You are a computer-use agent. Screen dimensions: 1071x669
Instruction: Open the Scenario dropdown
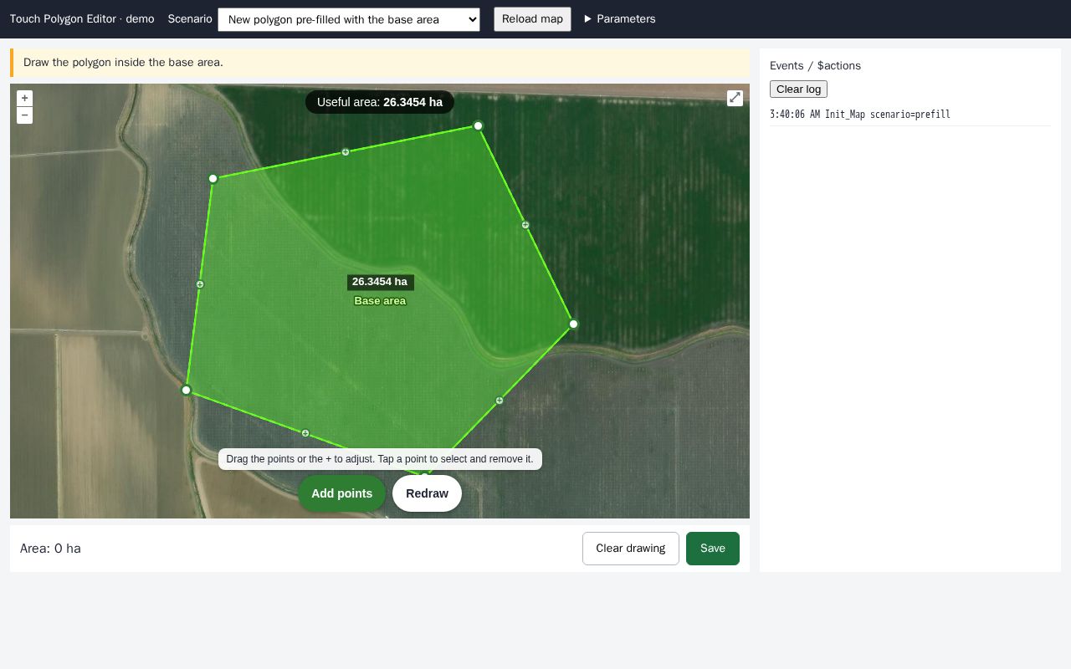point(349,19)
